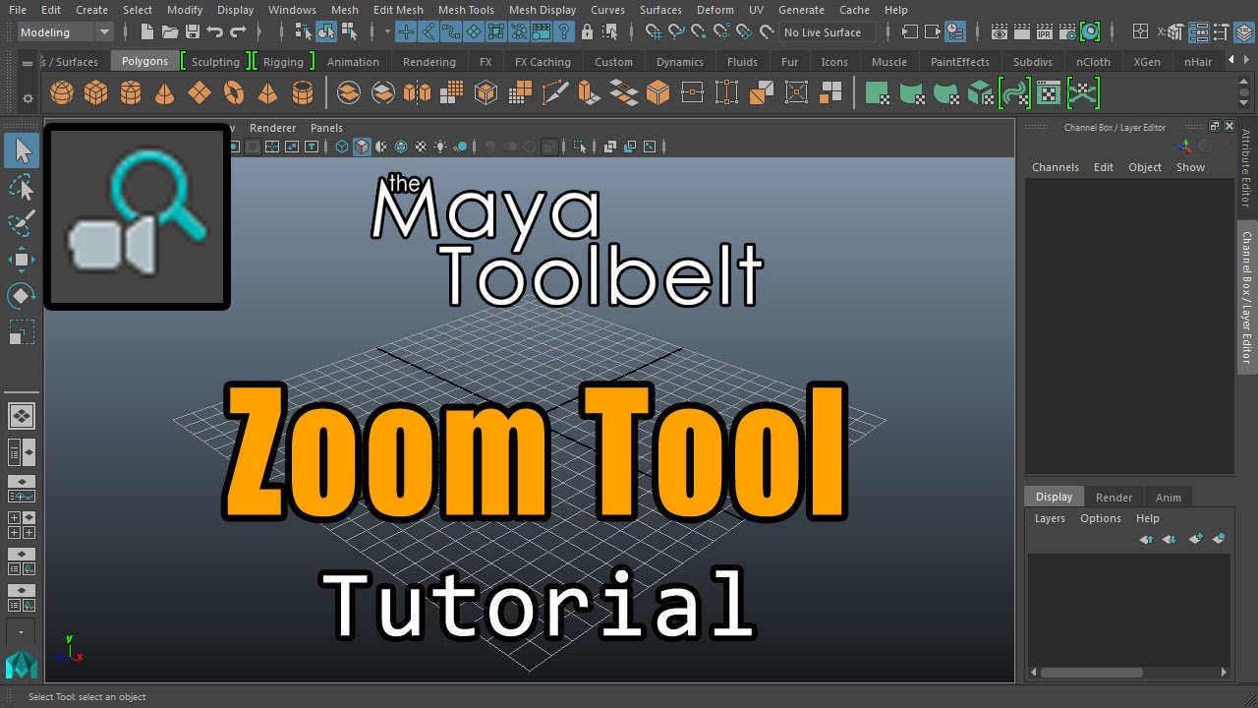Create a polygon cylinder from the shelf
This screenshot has width=1258, height=708.
(130, 93)
